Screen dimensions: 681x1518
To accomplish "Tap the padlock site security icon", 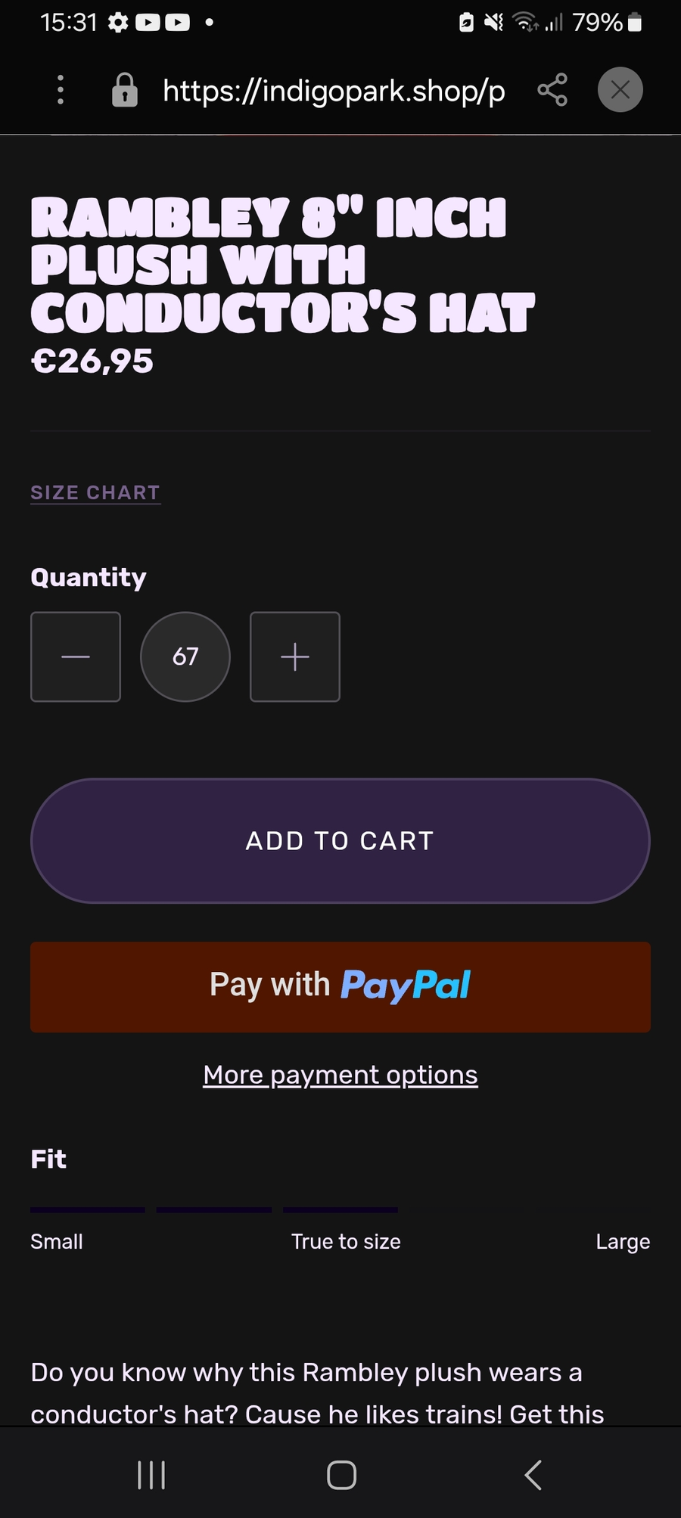I will (x=125, y=90).
